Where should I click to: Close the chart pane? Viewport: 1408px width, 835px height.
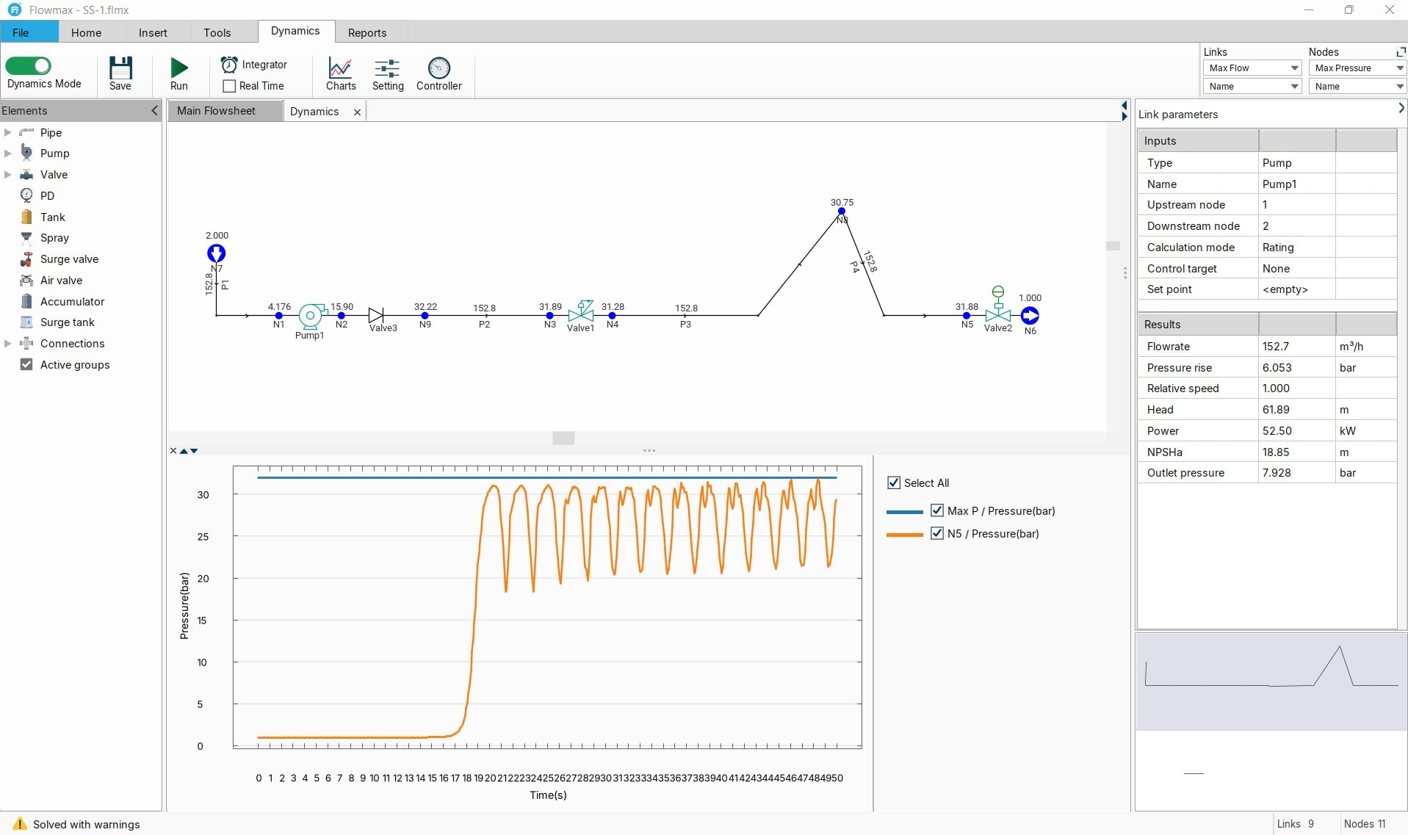tap(173, 451)
